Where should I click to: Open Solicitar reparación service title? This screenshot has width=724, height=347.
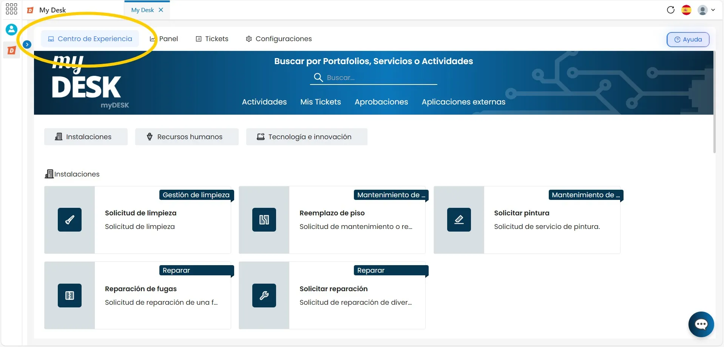(x=333, y=289)
